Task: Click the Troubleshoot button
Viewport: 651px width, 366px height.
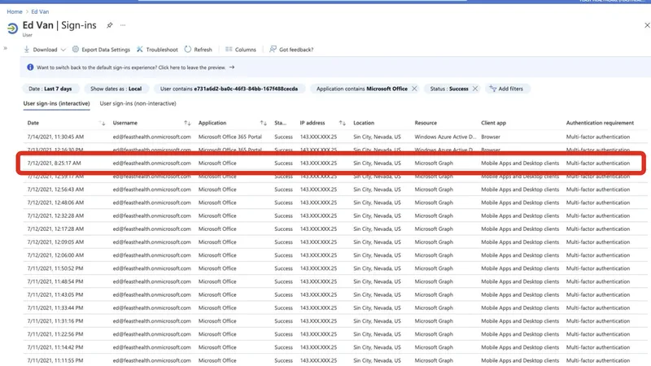Action: click(x=157, y=50)
